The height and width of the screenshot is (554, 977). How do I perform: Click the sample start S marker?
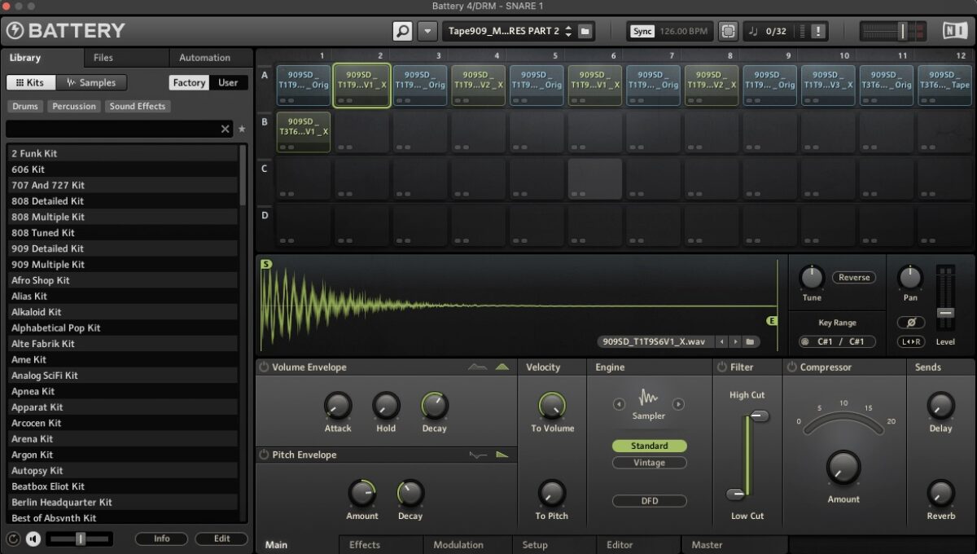coord(266,264)
